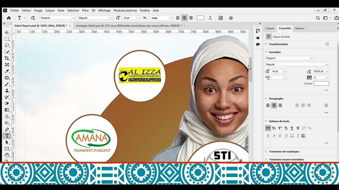The width and height of the screenshot is (339, 190).
Task: Open the Calque menu
Action: pyautogui.click(x=50, y=11)
